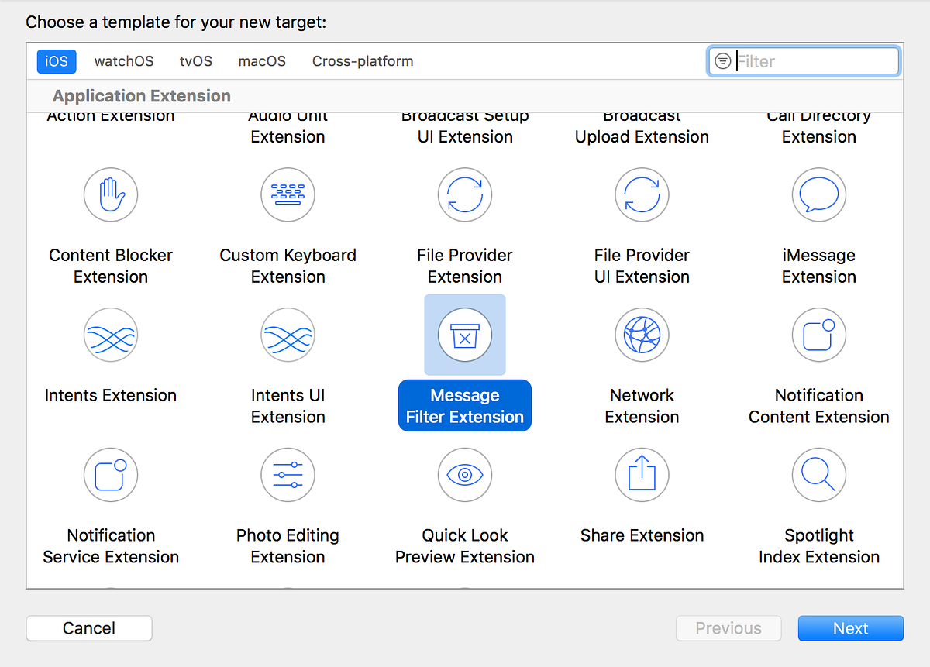Click the Previous button

[728, 628]
